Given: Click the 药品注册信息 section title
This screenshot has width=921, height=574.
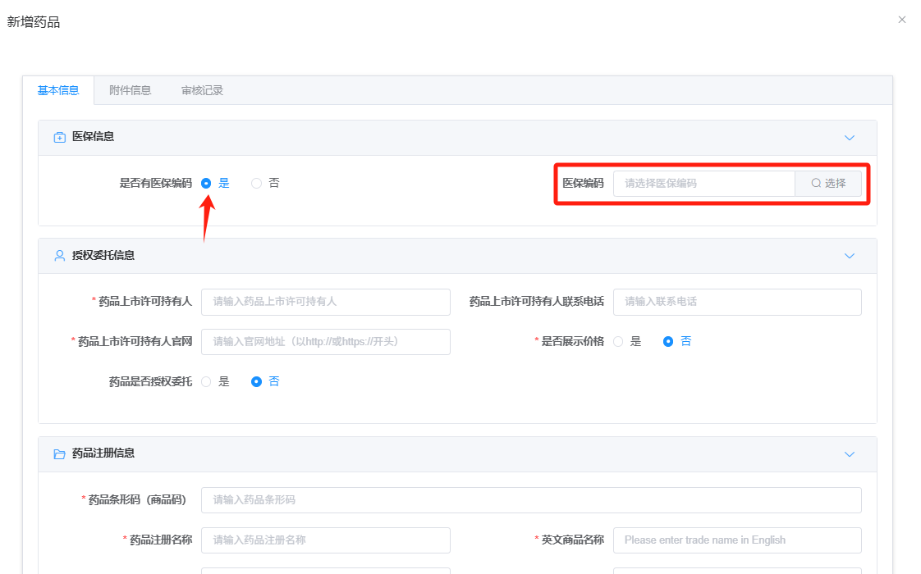Looking at the screenshot, I should click(103, 453).
